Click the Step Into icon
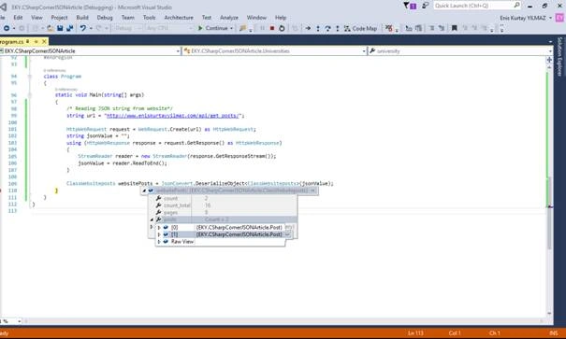 point(318,28)
